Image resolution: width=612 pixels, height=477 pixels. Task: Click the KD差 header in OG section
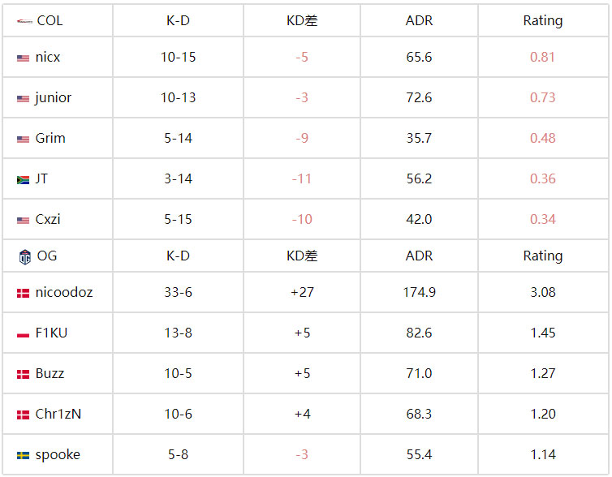(302, 256)
